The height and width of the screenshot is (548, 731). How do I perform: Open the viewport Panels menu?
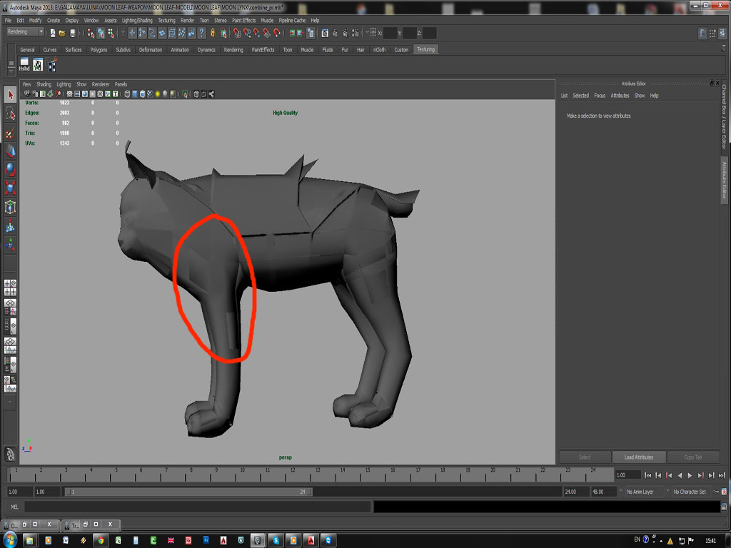click(x=121, y=84)
